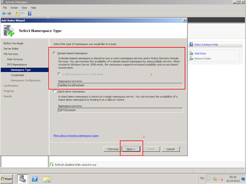246x184 pixels.
Task: Open More about choosing namespace types link
Action: (x=76, y=136)
